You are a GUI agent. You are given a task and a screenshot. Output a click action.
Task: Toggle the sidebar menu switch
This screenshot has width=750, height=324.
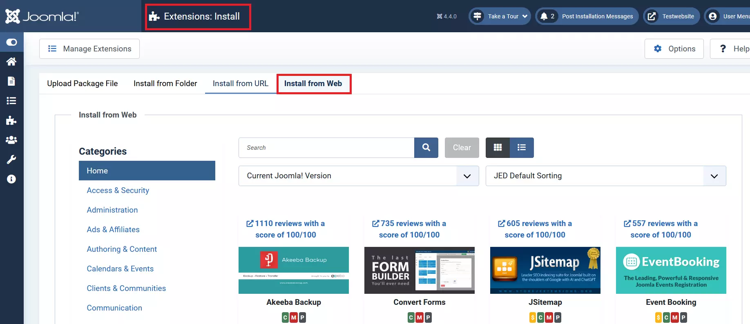(11, 42)
